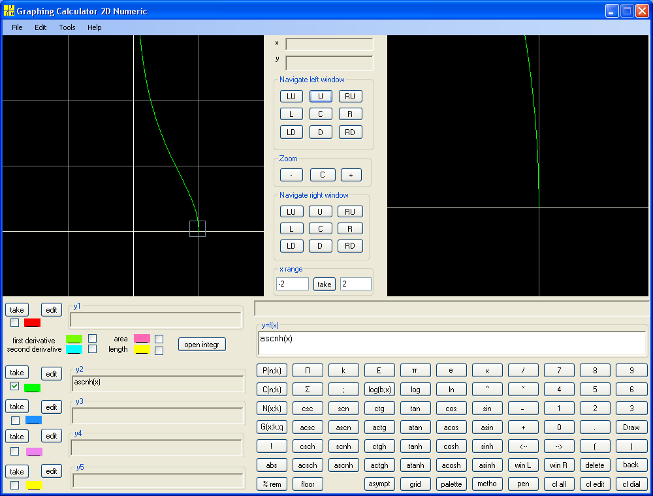Click the factorial ! key
The image size is (653, 496).
tap(272, 446)
